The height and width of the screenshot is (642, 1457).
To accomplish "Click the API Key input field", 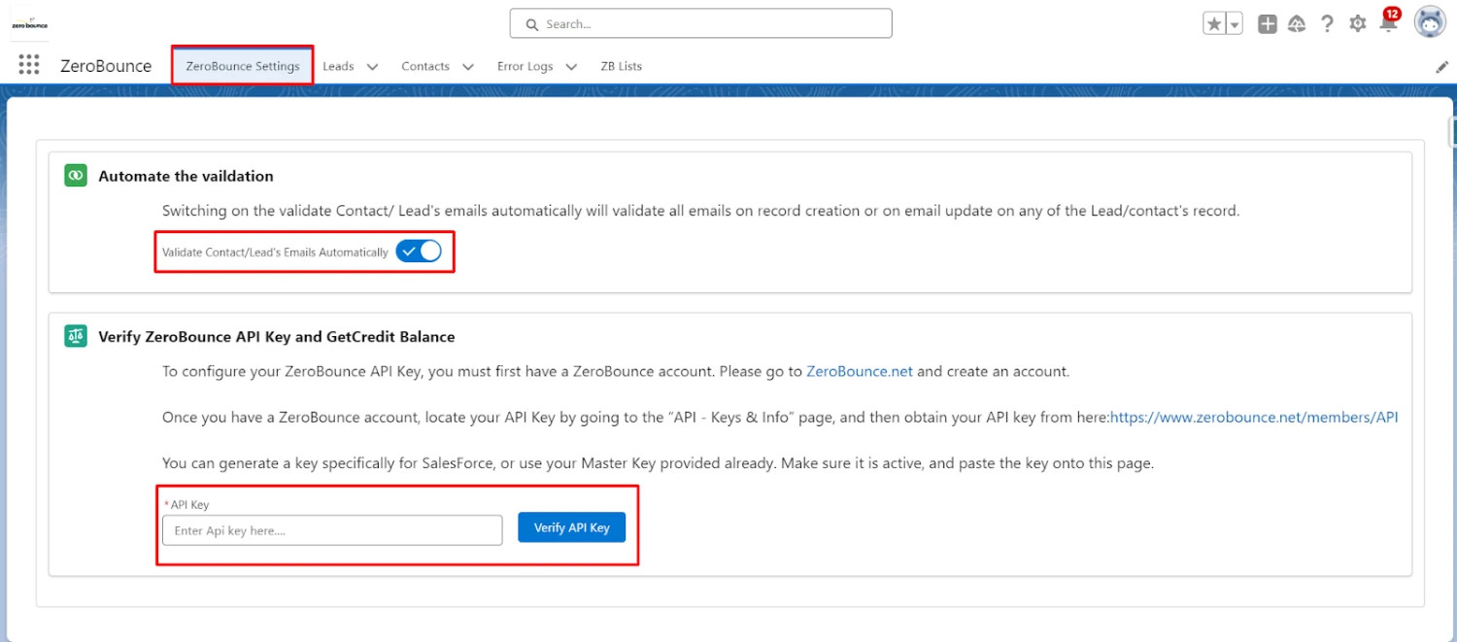I will 331,530.
